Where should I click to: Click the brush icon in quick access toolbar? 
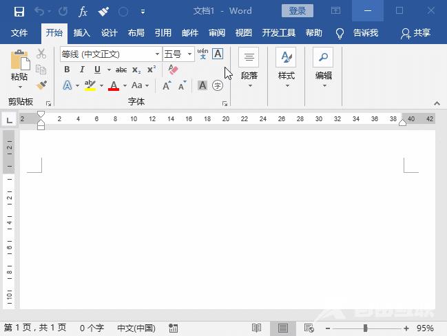[103, 12]
